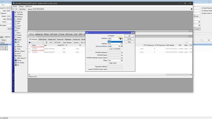Click the undo arrow in toolbar
This screenshot has width=212, height=119.
point(13,9)
